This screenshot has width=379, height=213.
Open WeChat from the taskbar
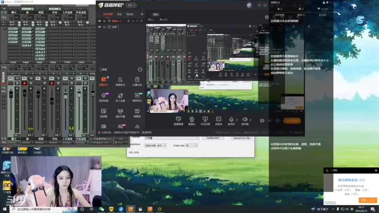click(x=102, y=209)
